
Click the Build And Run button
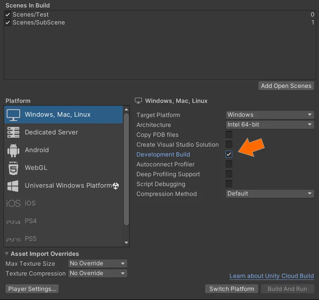[287, 289]
